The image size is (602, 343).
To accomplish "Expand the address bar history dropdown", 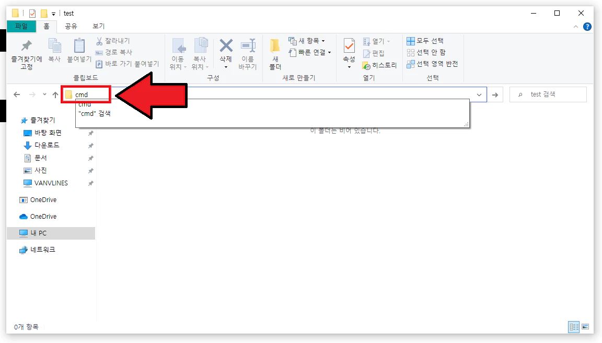I will coord(479,95).
